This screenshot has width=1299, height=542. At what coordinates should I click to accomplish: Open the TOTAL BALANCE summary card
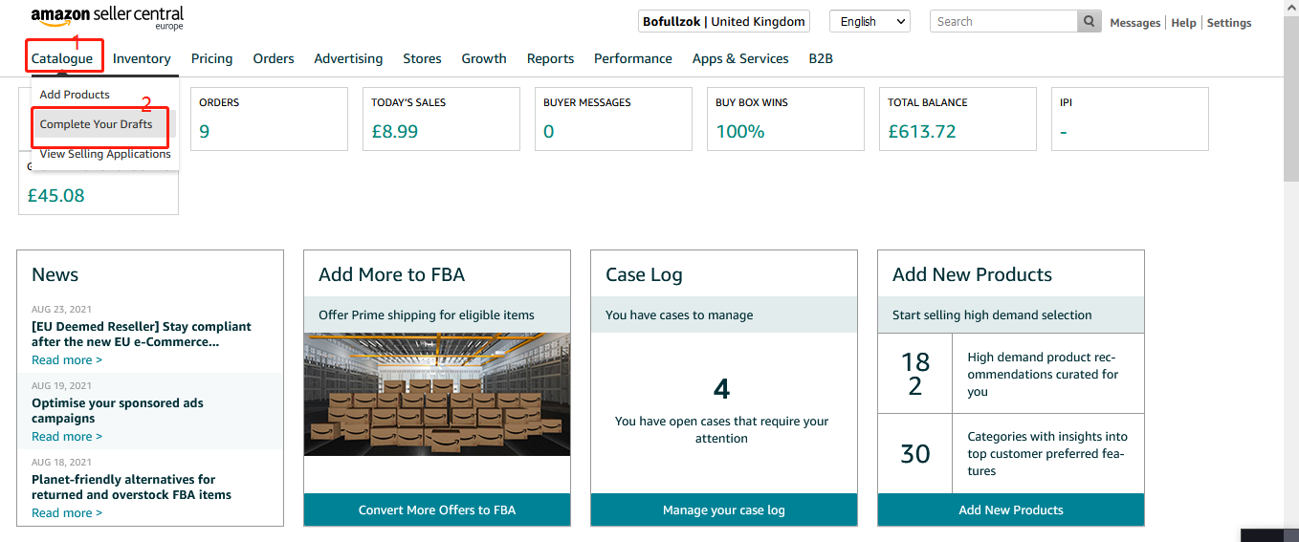[x=958, y=119]
